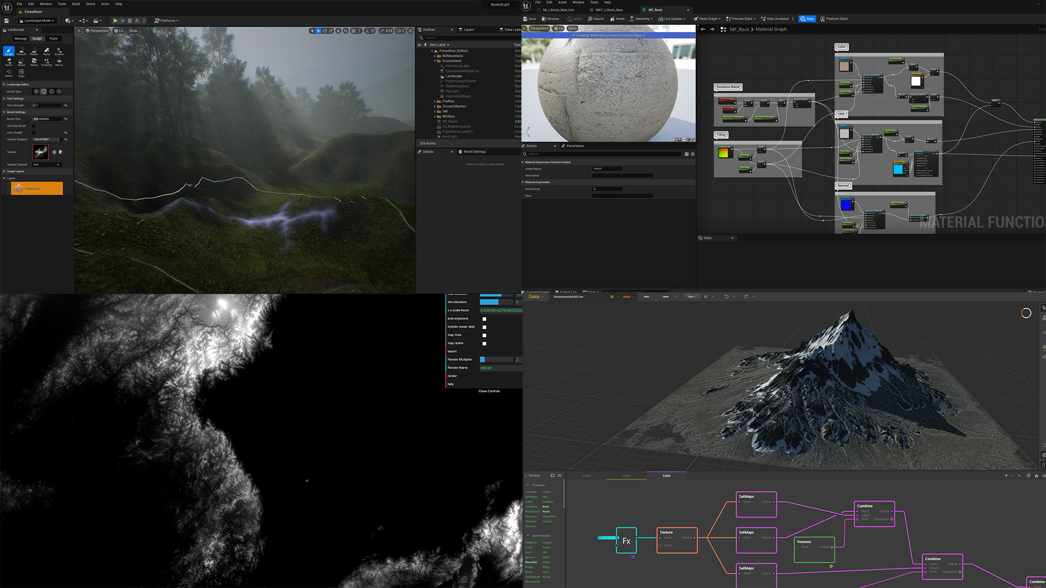Screen dimensions: 1046x588
Task: Click the Clean Graph broom icon
Action: 696,19
